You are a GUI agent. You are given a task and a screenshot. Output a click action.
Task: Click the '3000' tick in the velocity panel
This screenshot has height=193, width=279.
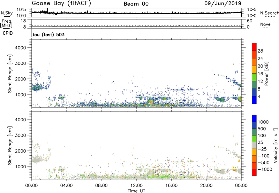21,136
